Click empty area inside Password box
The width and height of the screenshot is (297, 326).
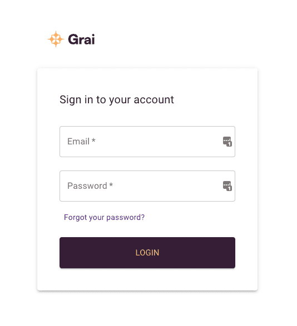tap(167, 186)
